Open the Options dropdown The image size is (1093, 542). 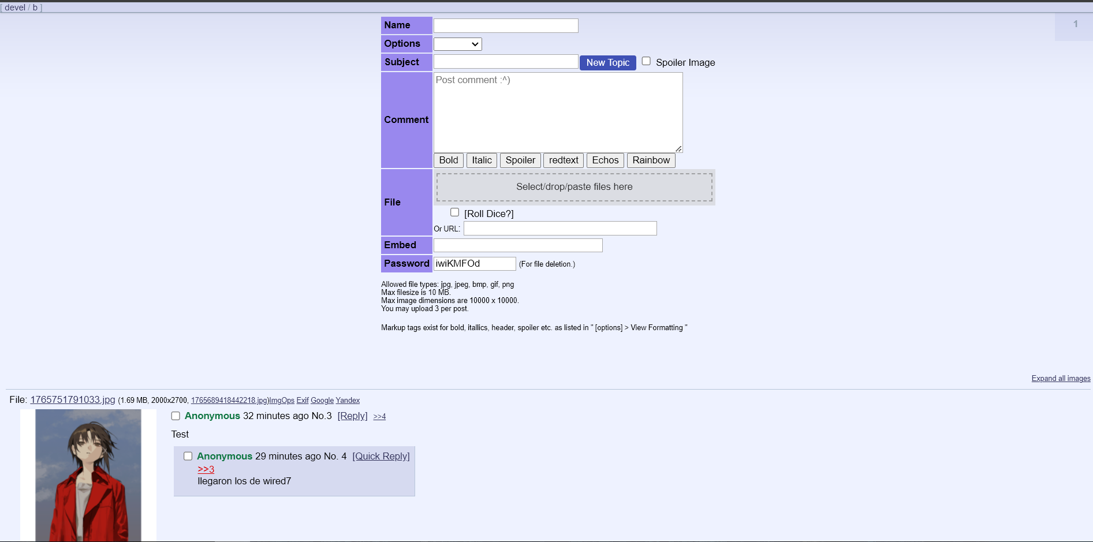(x=457, y=44)
